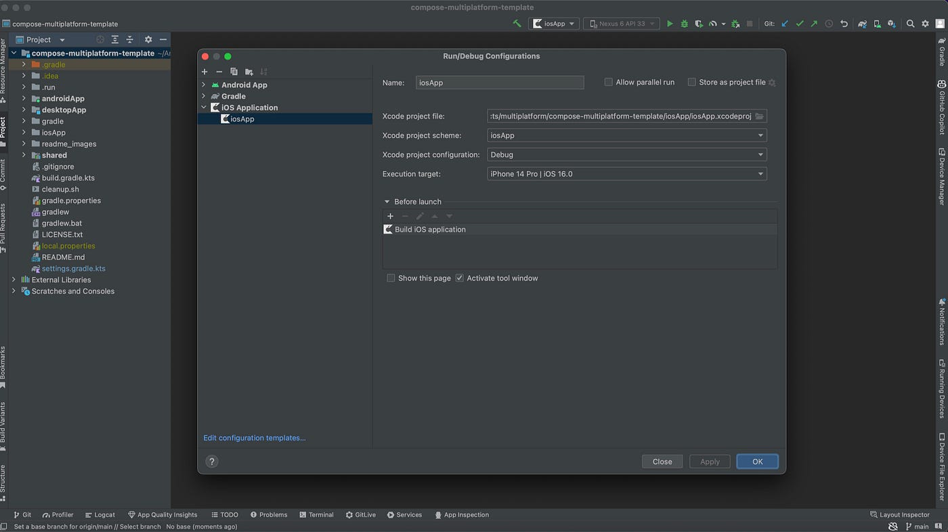Attach debugger to Android process icon
This screenshot has height=532, width=948.
(735, 24)
